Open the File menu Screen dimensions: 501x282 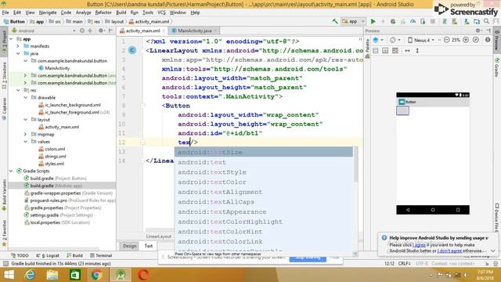5,13
